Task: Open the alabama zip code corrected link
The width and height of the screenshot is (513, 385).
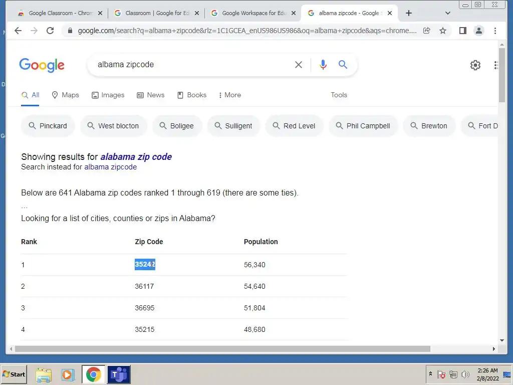Action: [x=136, y=157]
